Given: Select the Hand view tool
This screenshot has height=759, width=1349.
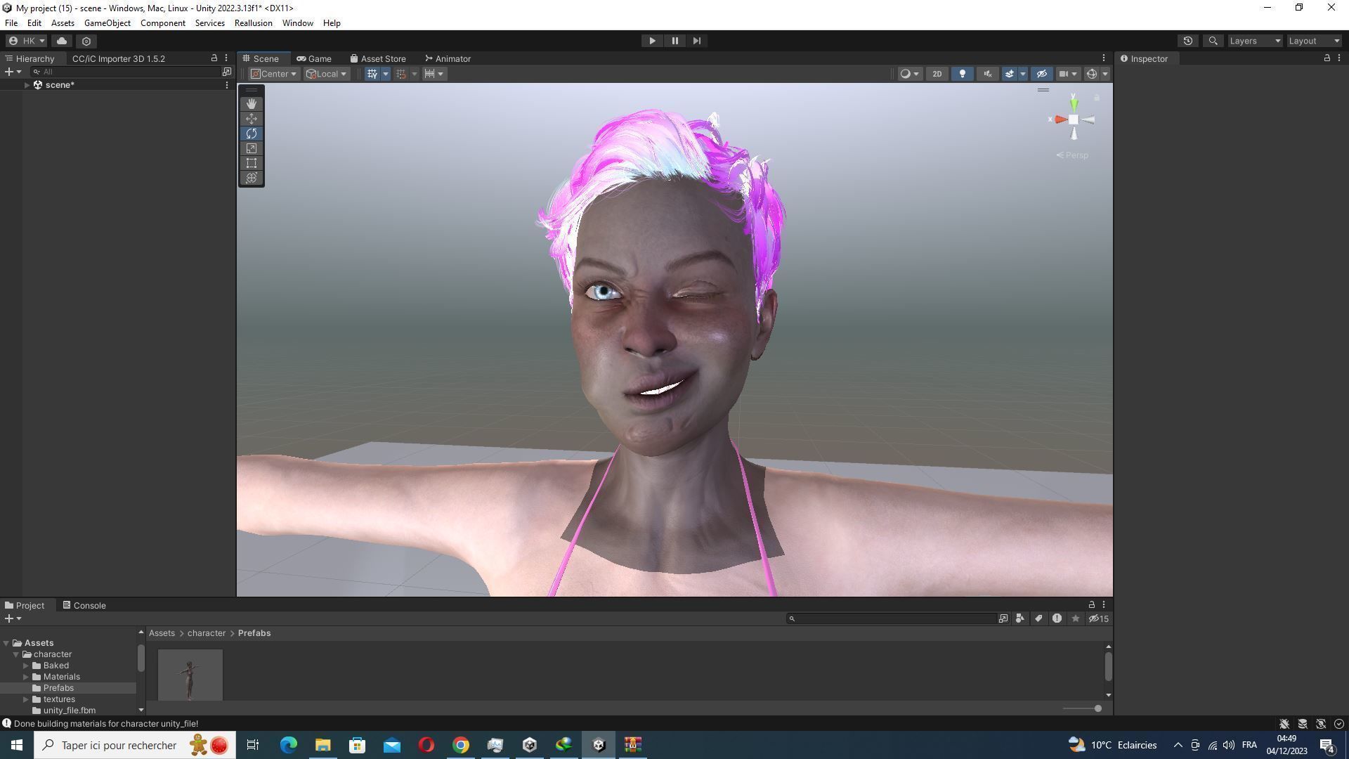Looking at the screenshot, I should (251, 104).
